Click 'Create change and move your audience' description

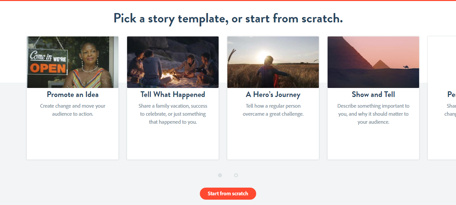[x=73, y=110]
